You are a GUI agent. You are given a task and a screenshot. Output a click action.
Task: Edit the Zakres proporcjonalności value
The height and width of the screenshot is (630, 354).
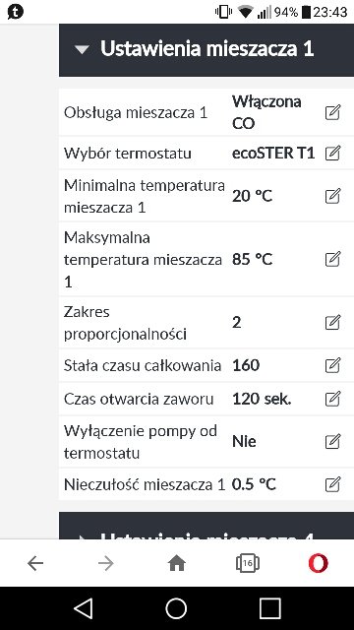point(332,323)
